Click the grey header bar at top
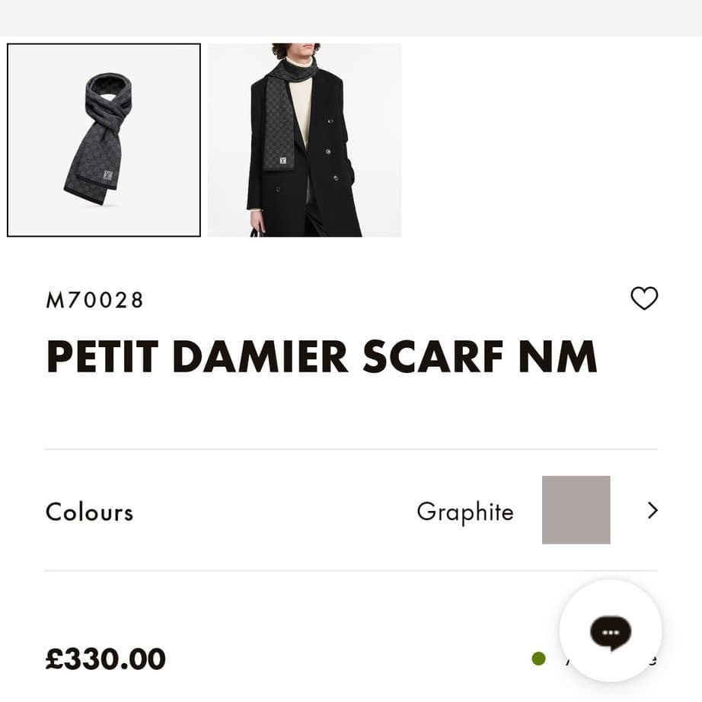This screenshot has width=702, height=702. coord(351,18)
